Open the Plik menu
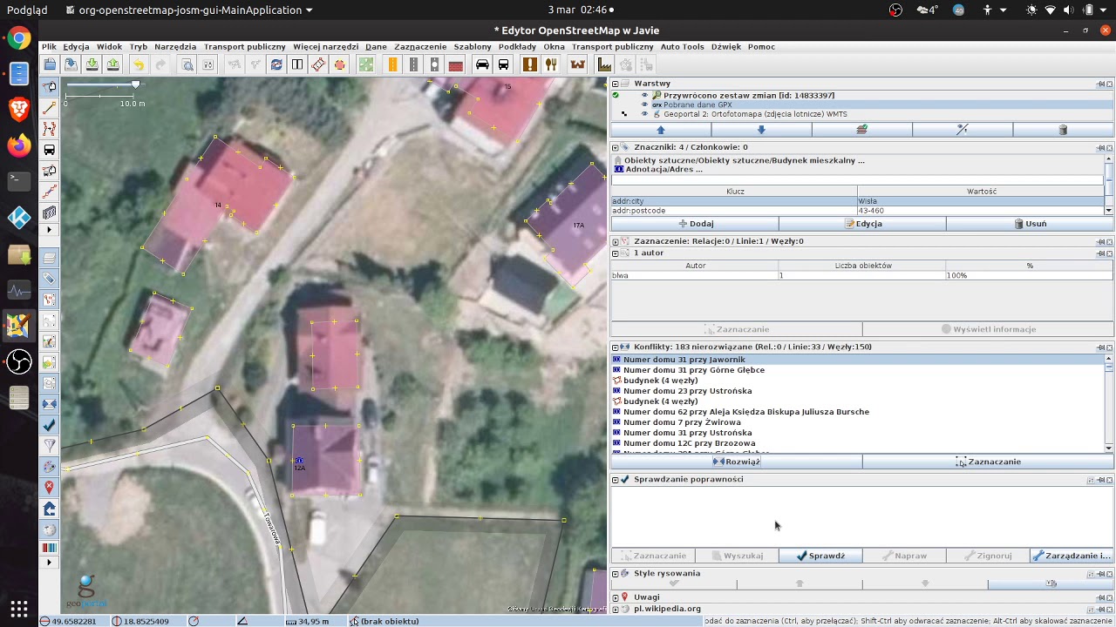1116x627 pixels. click(49, 46)
